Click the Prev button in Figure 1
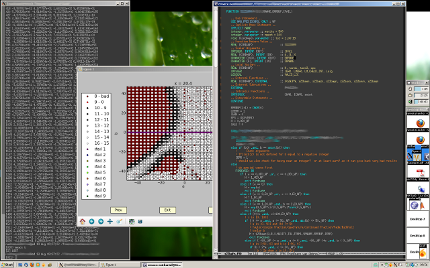Viewport: 430px width, 268px height. pyautogui.click(x=118, y=210)
